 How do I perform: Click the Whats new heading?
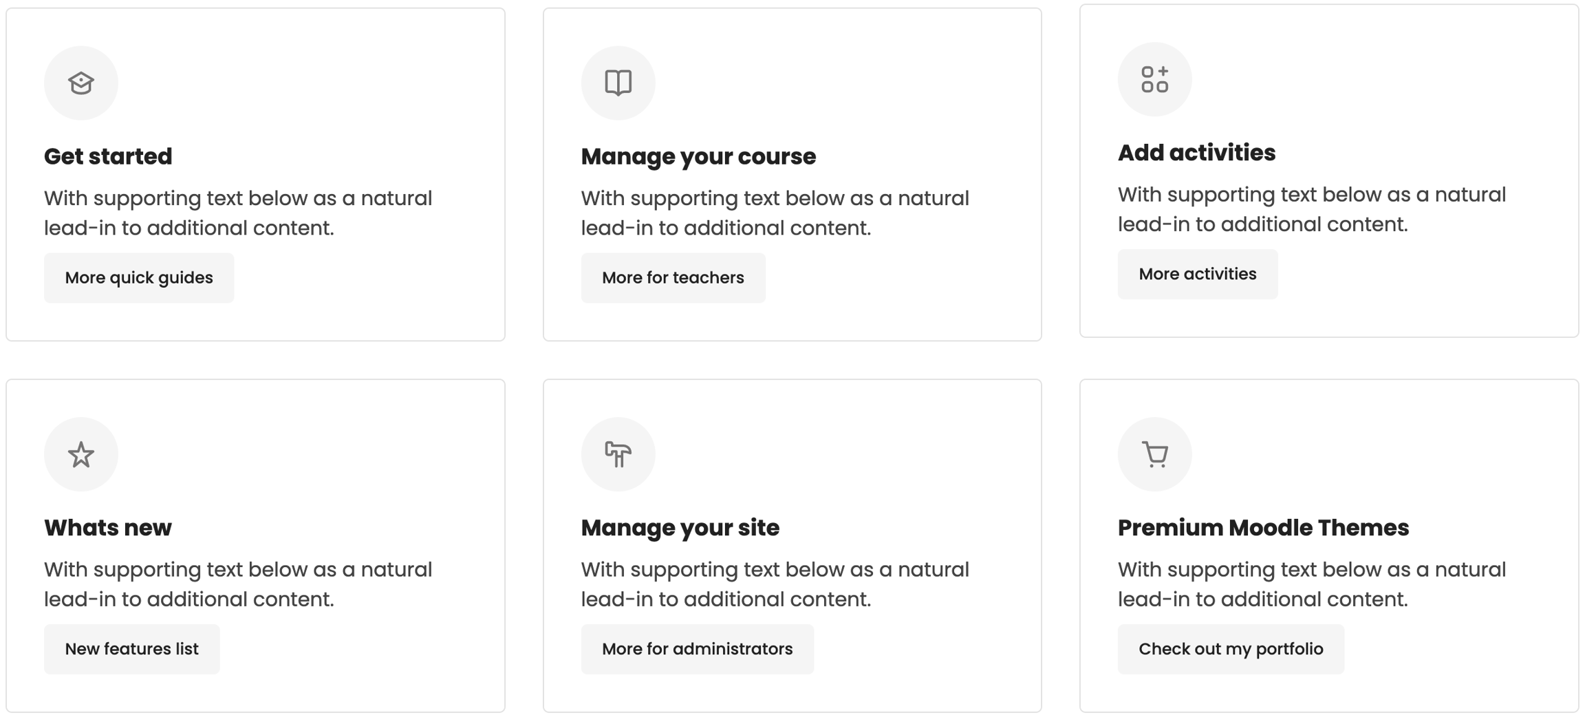pyautogui.click(x=108, y=528)
